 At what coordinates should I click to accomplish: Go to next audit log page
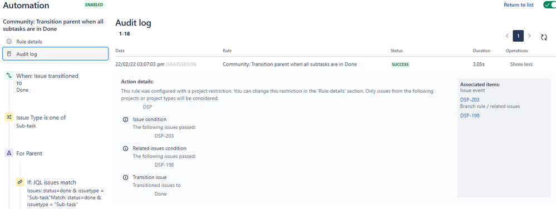529,36
